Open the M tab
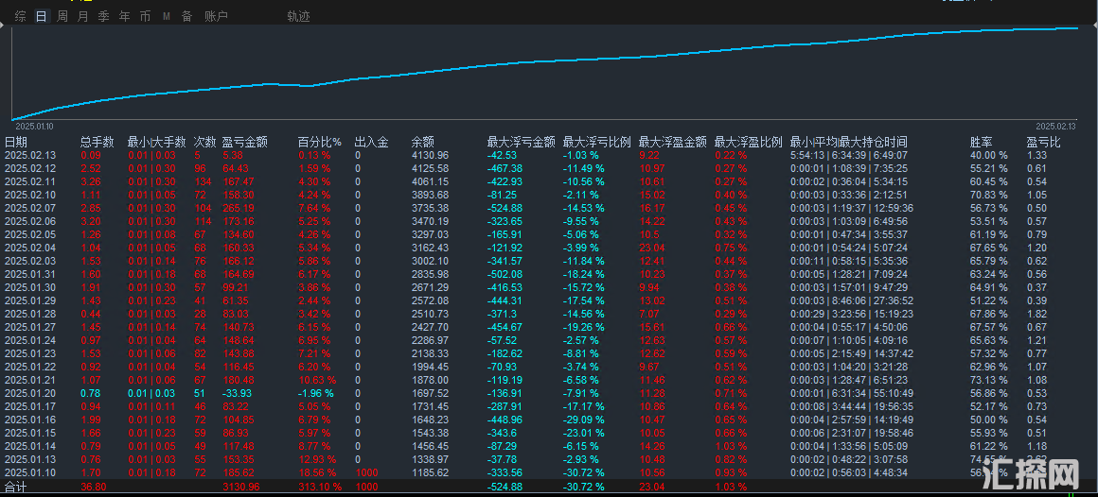The image size is (1098, 497). click(167, 16)
